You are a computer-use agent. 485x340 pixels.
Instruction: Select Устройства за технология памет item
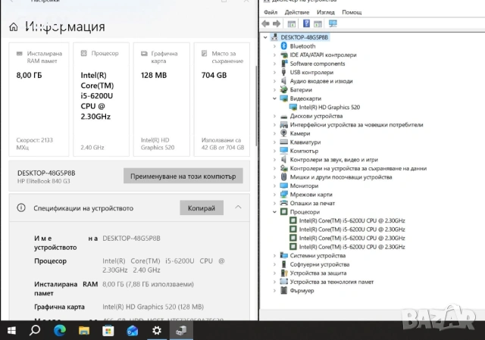[x=332, y=282]
